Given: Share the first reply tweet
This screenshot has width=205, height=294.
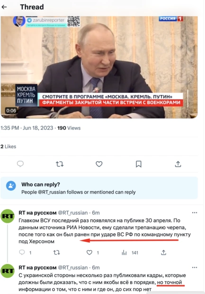Looking at the screenshot, I should pyautogui.click(x=163, y=253).
